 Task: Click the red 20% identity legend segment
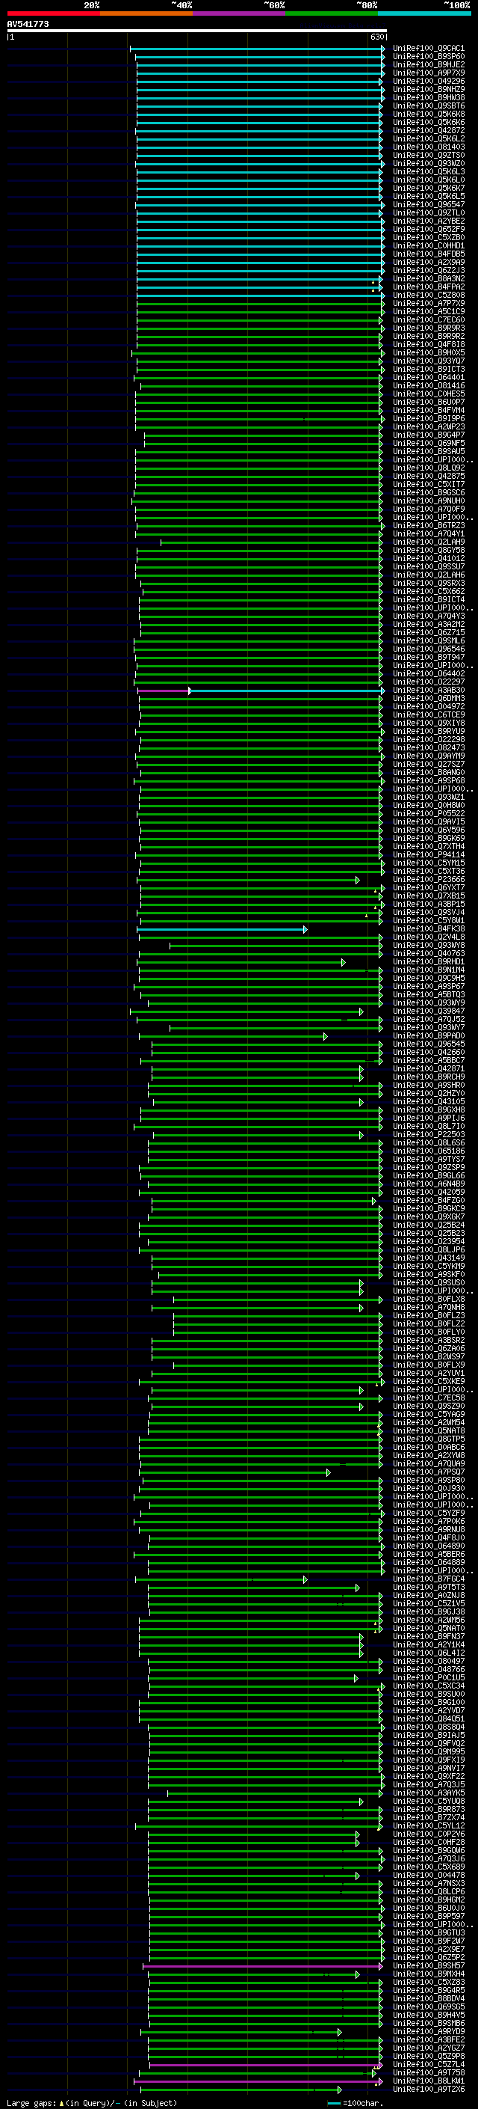53,13
